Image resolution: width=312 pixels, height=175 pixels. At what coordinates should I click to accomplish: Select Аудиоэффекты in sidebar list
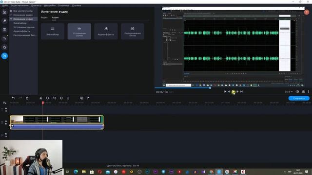21,31
